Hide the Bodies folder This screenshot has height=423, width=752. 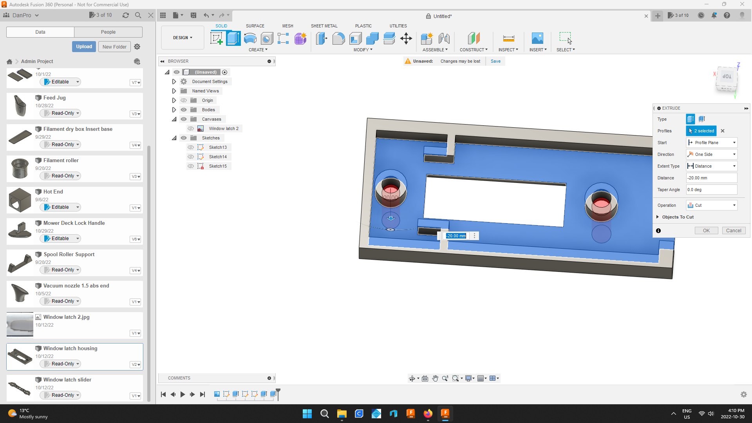pyautogui.click(x=184, y=110)
